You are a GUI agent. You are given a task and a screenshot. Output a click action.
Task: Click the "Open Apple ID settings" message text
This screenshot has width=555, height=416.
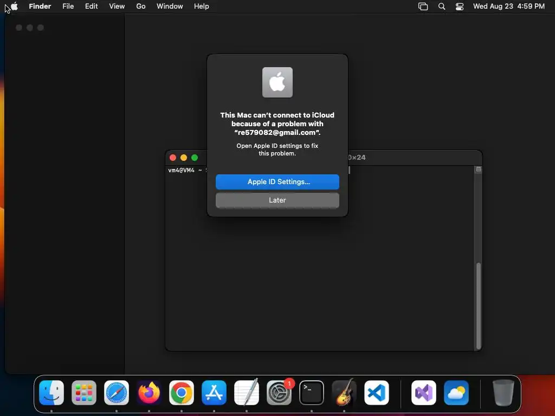[x=277, y=149]
